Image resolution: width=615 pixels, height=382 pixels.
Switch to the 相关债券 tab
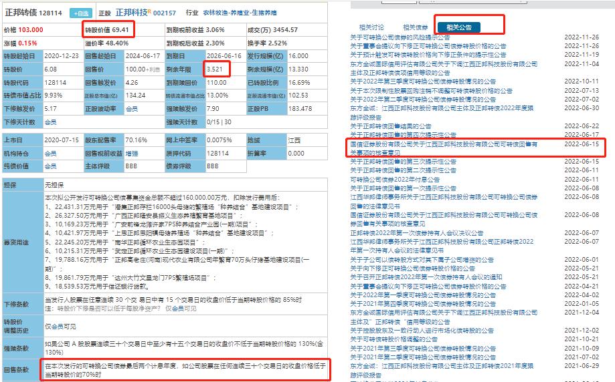415,27
